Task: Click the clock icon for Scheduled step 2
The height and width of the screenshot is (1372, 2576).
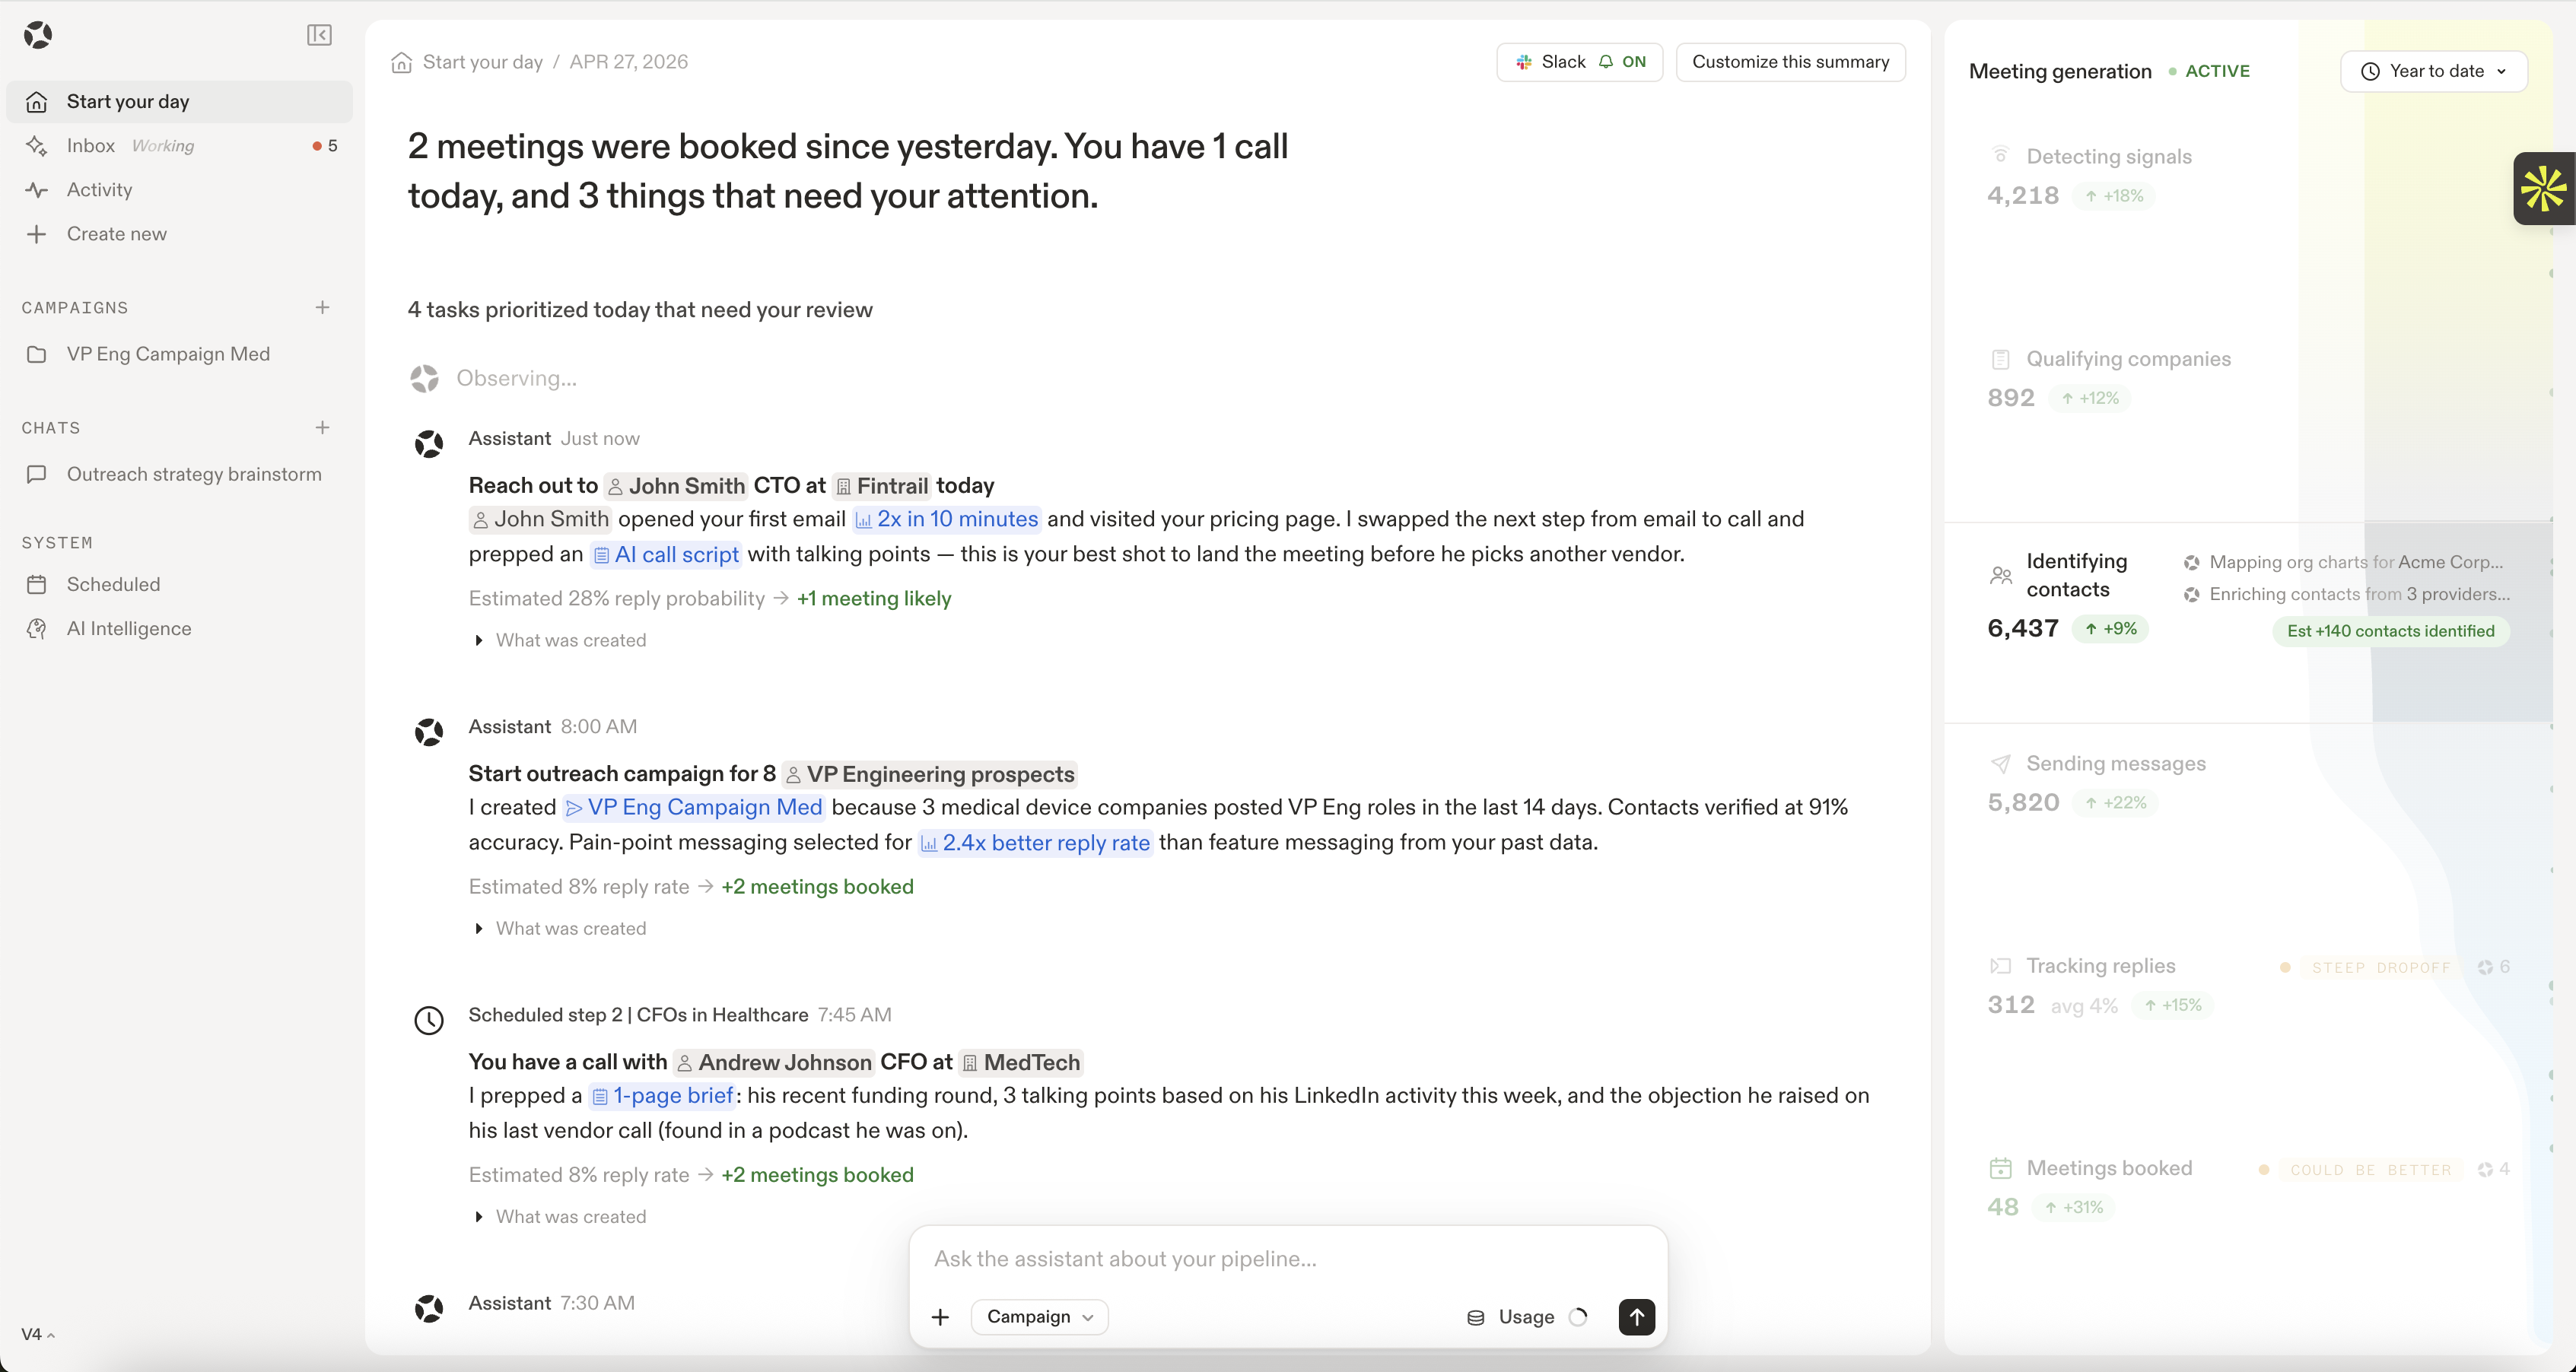Action: [x=429, y=1020]
